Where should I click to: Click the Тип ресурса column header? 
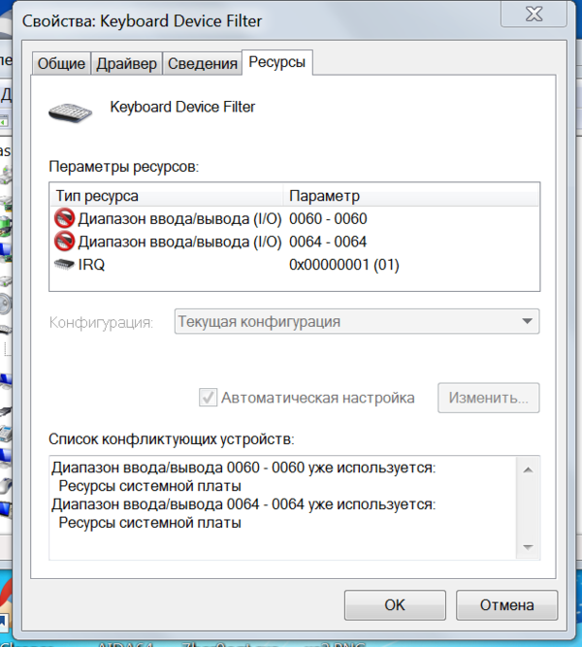(x=167, y=196)
